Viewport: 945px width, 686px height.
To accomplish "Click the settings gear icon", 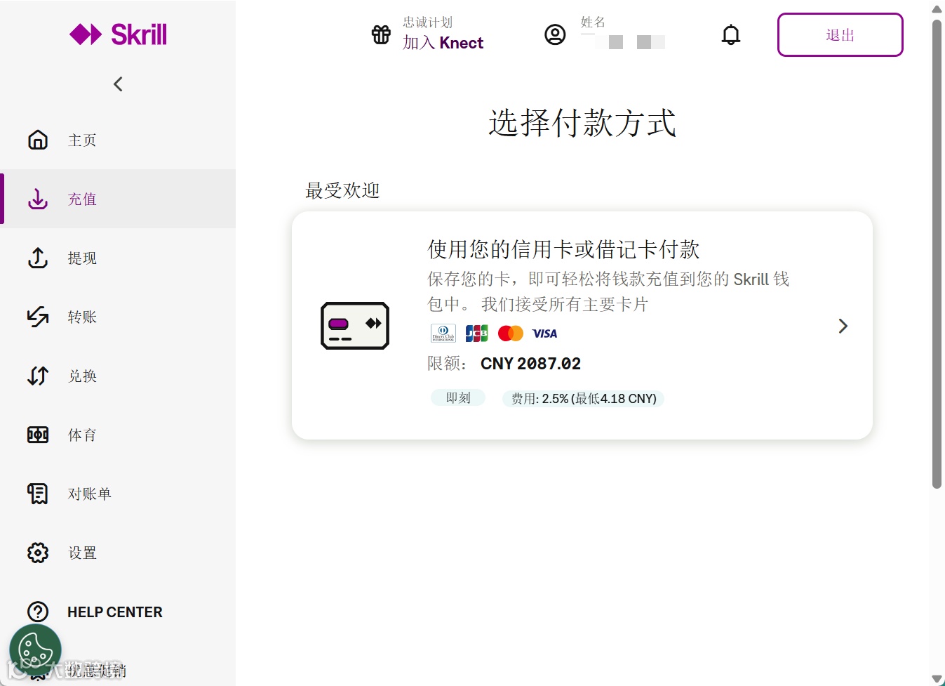I will coord(38,553).
